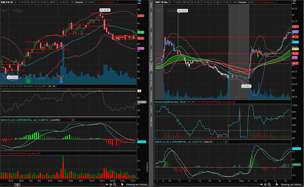Click the zoom magnifier icon under left chart
Viewport: 304px width, 187px height.
point(114,184)
